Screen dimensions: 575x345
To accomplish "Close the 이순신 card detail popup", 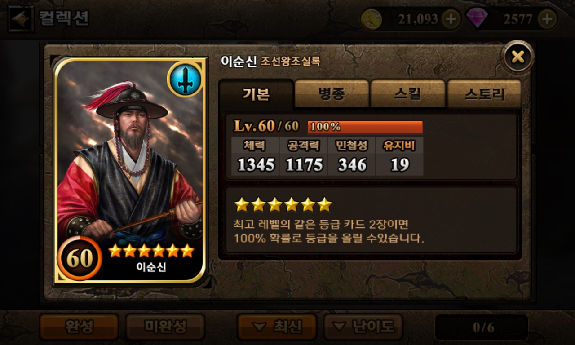I will (x=518, y=57).
